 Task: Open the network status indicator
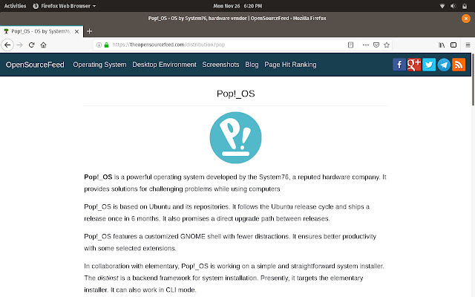tap(442, 6)
